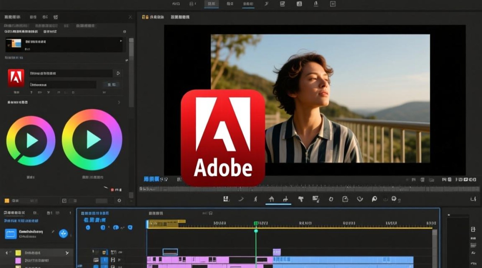The width and height of the screenshot is (482, 268).
Task: Click the icon button beside the upper text field
Action: point(118,73)
